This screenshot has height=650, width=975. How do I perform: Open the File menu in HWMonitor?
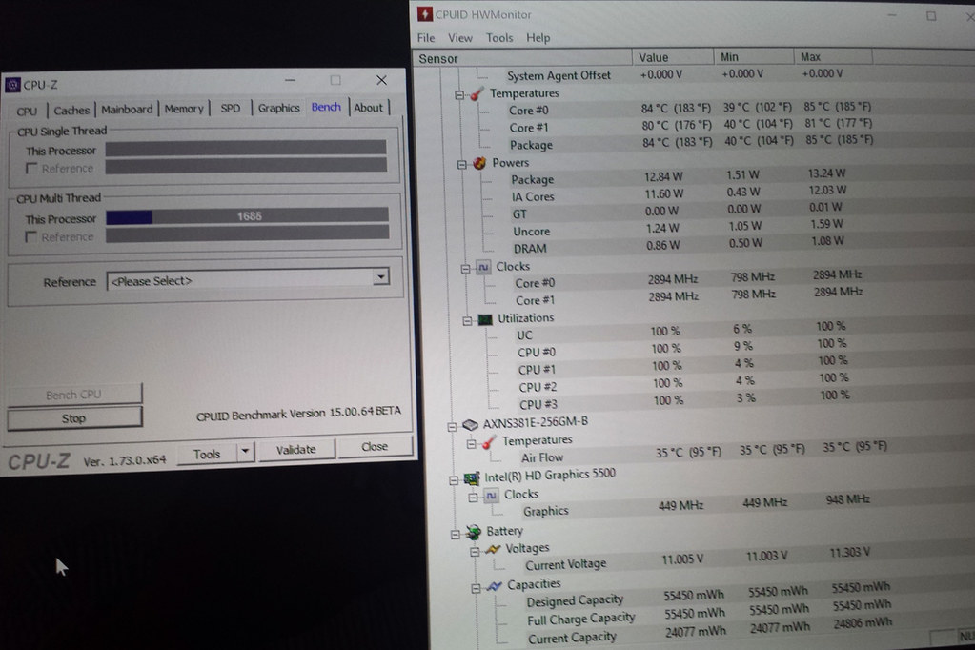(426, 38)
